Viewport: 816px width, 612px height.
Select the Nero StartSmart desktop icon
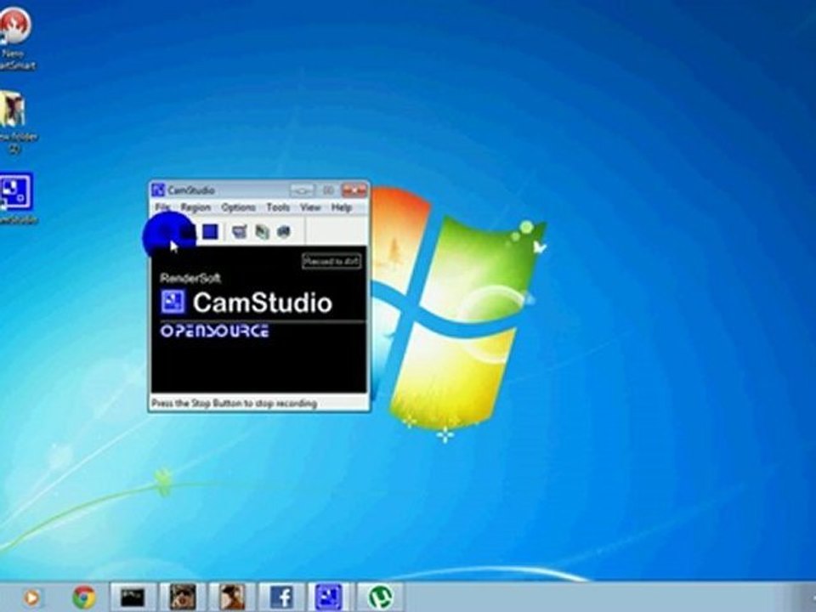click(x=15, y=38)
